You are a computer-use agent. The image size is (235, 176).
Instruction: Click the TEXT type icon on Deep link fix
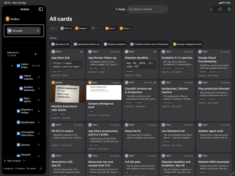coord(127,125)
